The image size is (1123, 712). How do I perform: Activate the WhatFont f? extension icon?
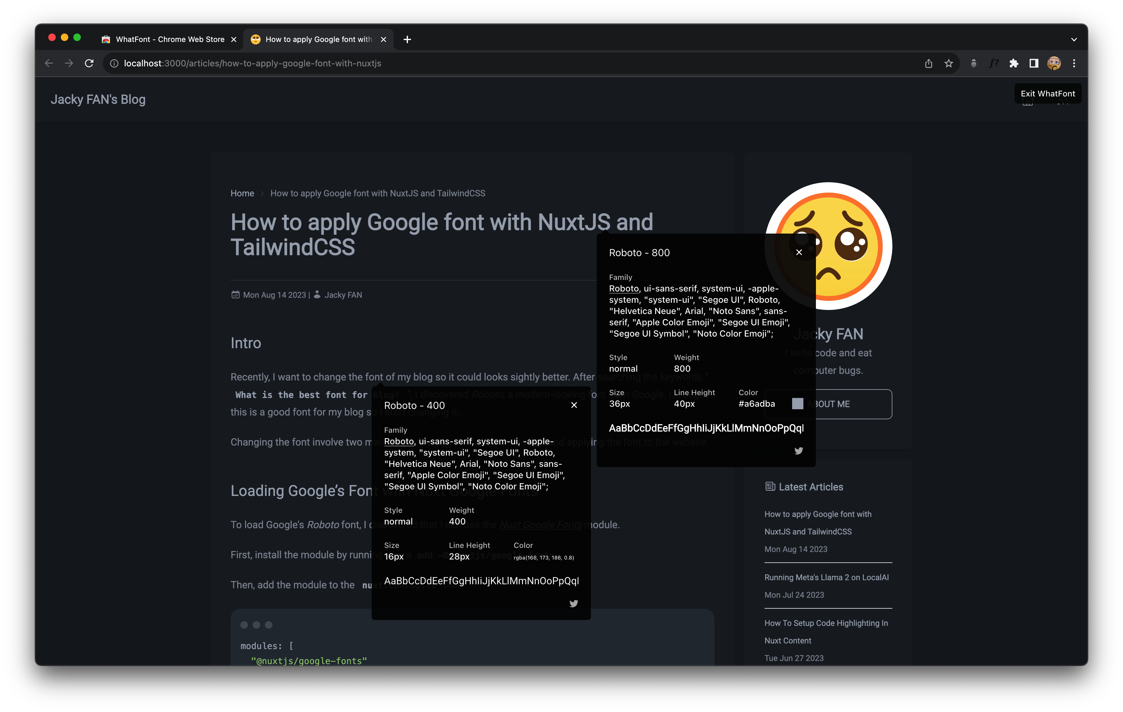click(994, 63)
